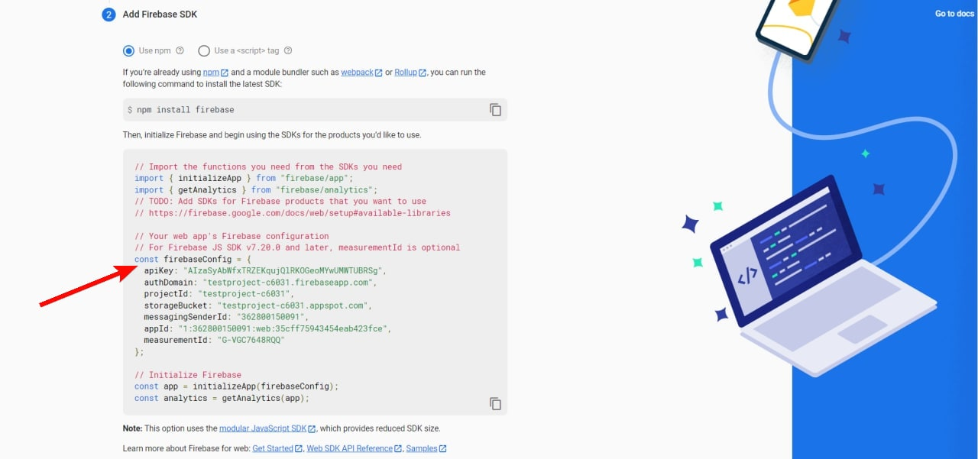Click the external-link icon after modular JavaScript SDK

[312, 429]
